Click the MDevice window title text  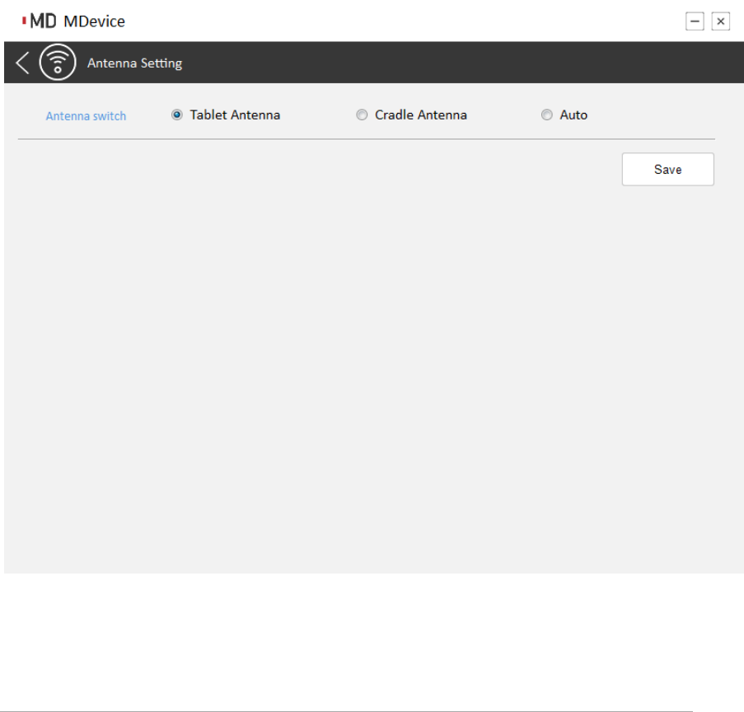[x=95, y=21]
